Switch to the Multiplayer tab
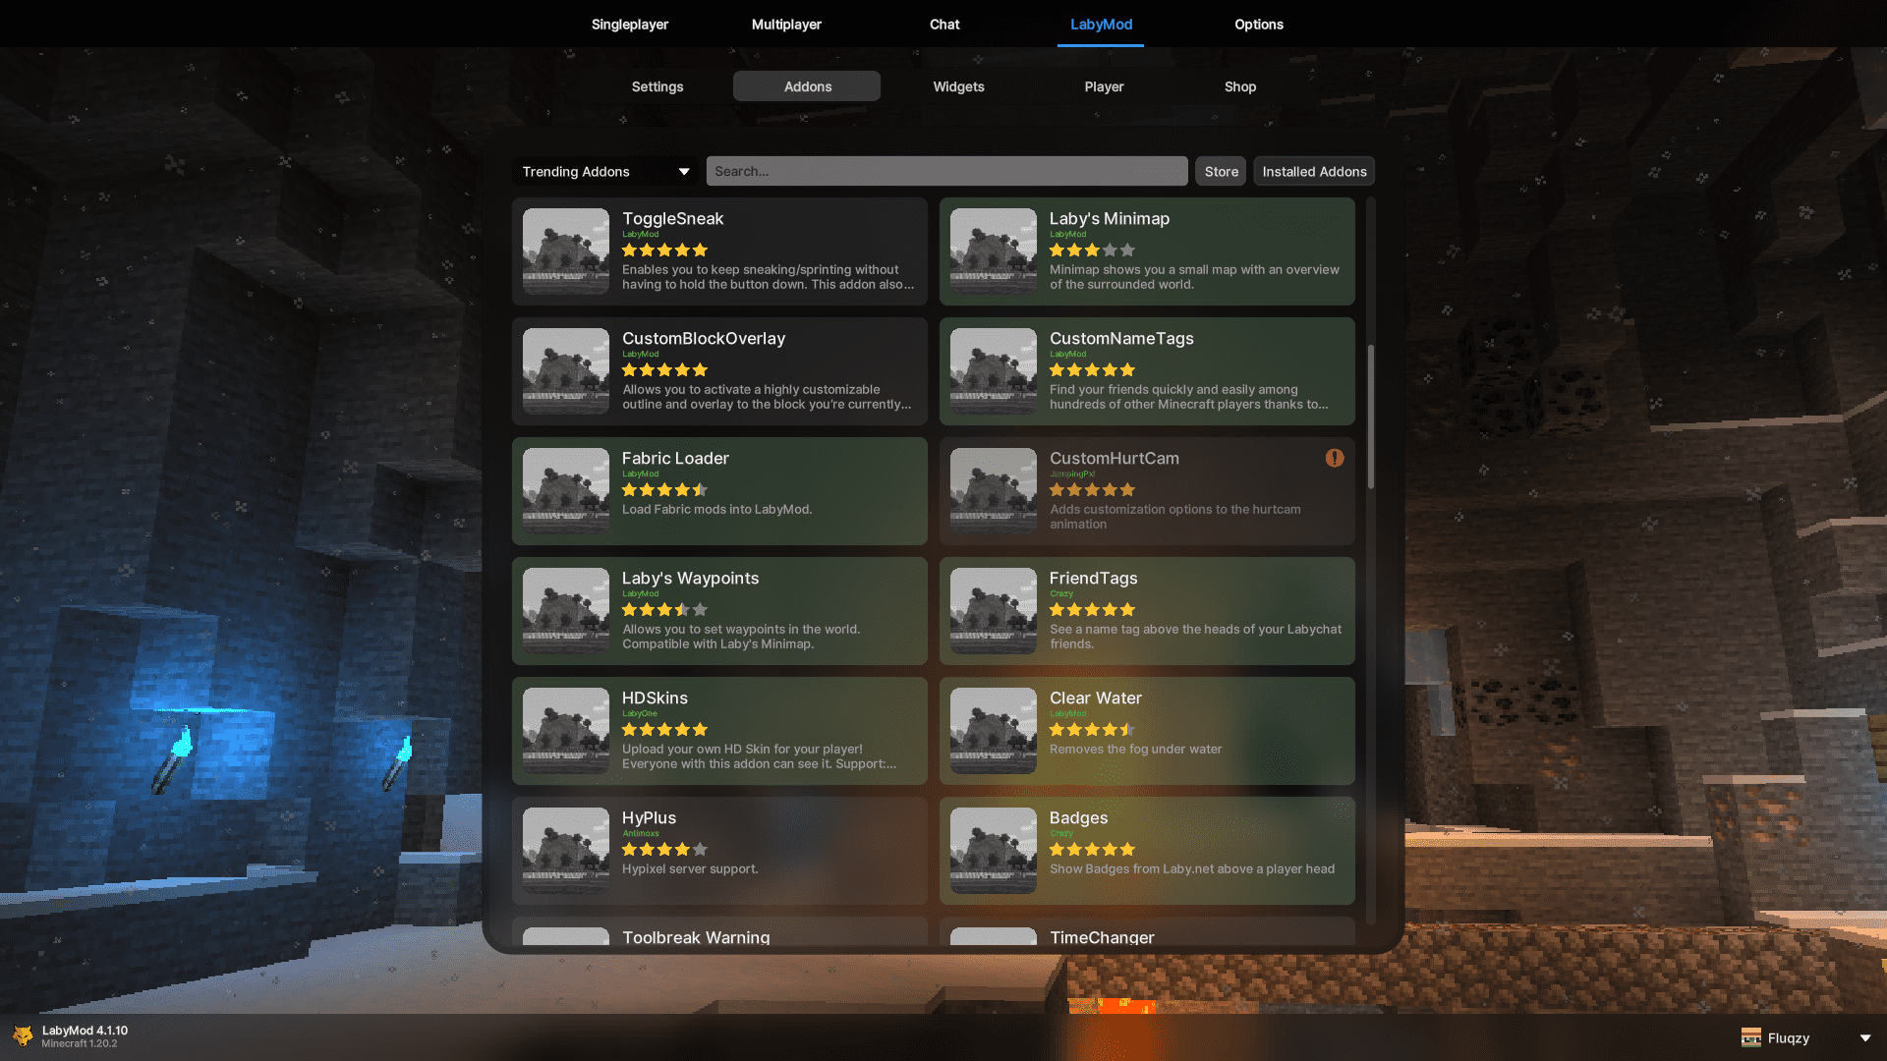Viewport: 1887px width, 1061px height. pyautogui.click(x=786, y=24)
